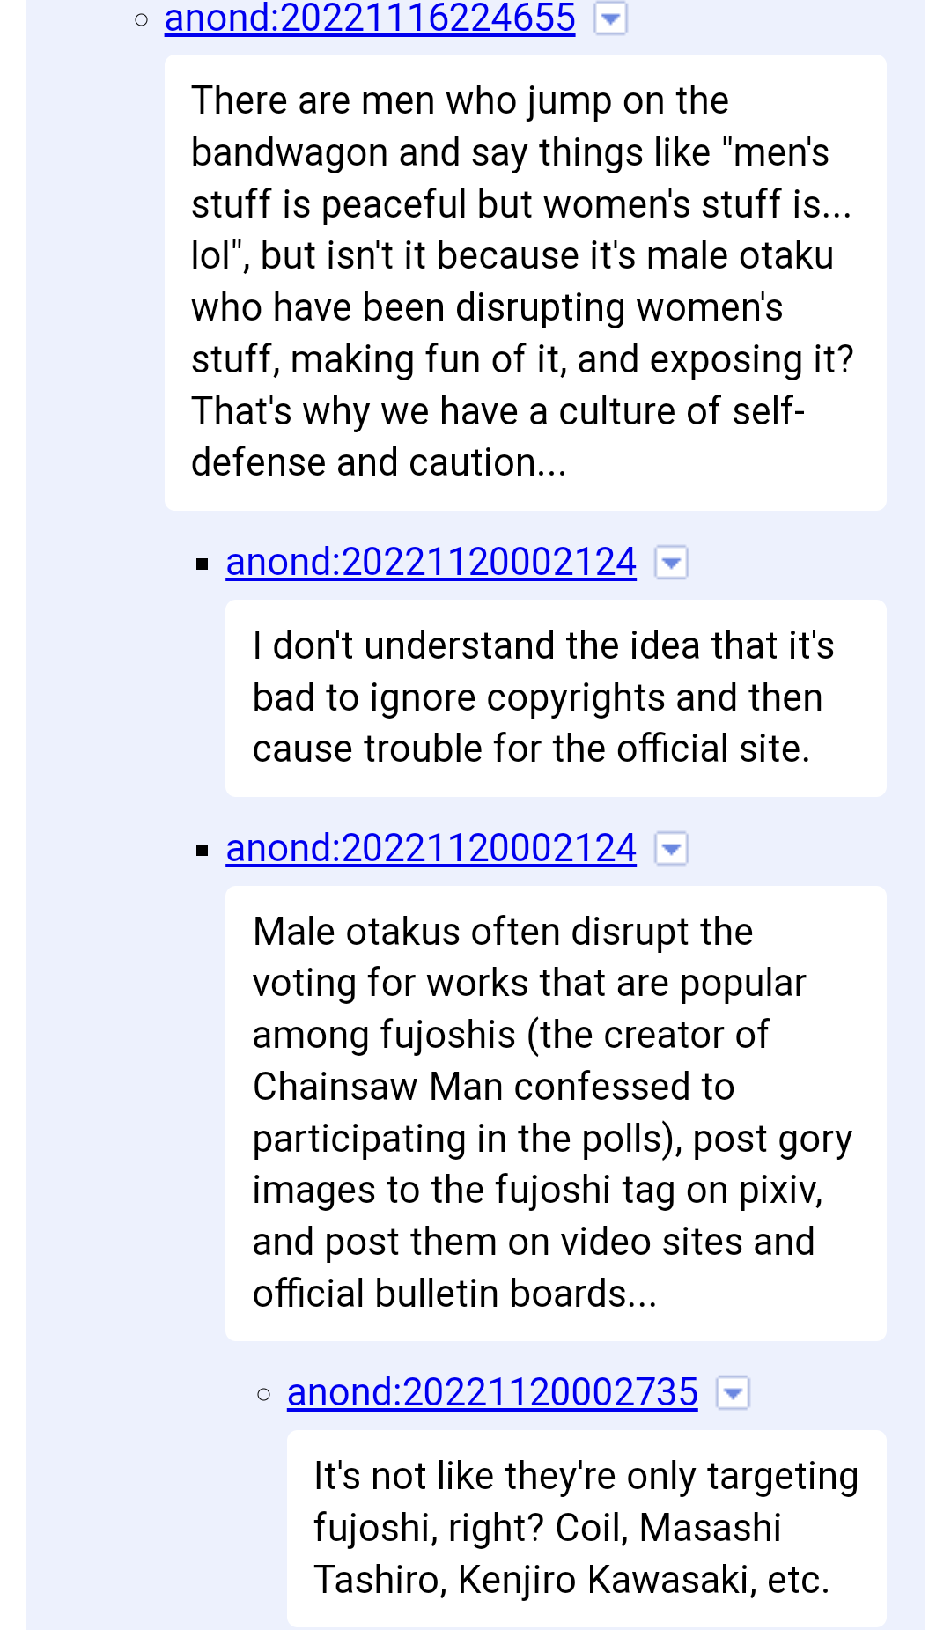
Task: Open the anond link above the copyrights comment
Action: [431, 563]
